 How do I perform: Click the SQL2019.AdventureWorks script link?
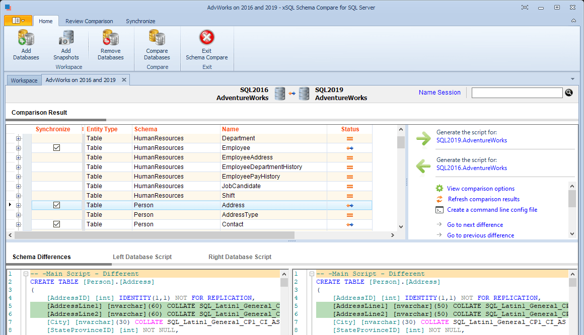(472, 140)
